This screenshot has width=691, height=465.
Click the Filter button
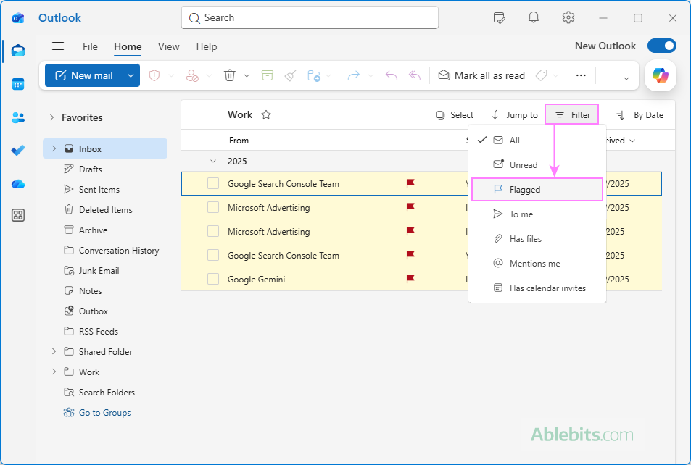[572, 115]
